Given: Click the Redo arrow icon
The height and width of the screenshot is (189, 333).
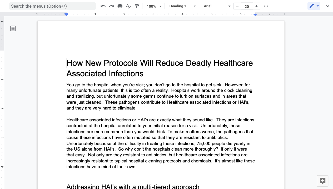Looking at the screenshot, I should [112, 6].
